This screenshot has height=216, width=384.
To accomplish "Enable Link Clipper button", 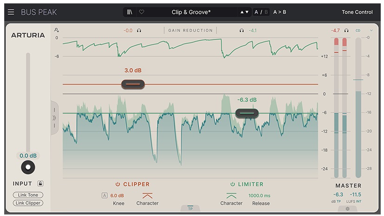I will point(28,203).
